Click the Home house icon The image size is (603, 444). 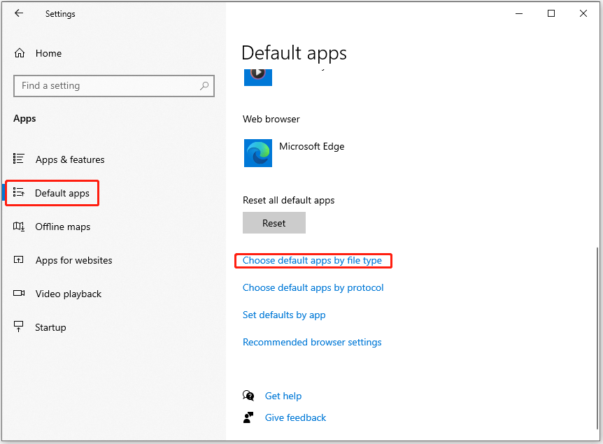tap(20, 53)
